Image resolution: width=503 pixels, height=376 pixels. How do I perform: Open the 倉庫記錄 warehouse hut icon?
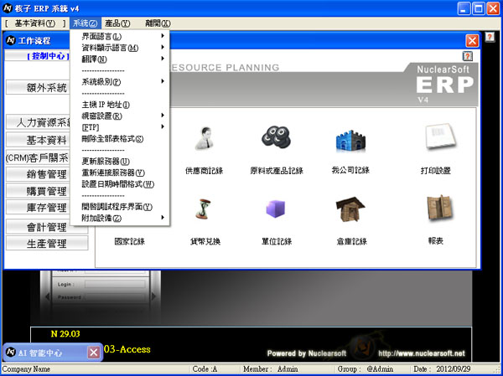click(350, 209)
